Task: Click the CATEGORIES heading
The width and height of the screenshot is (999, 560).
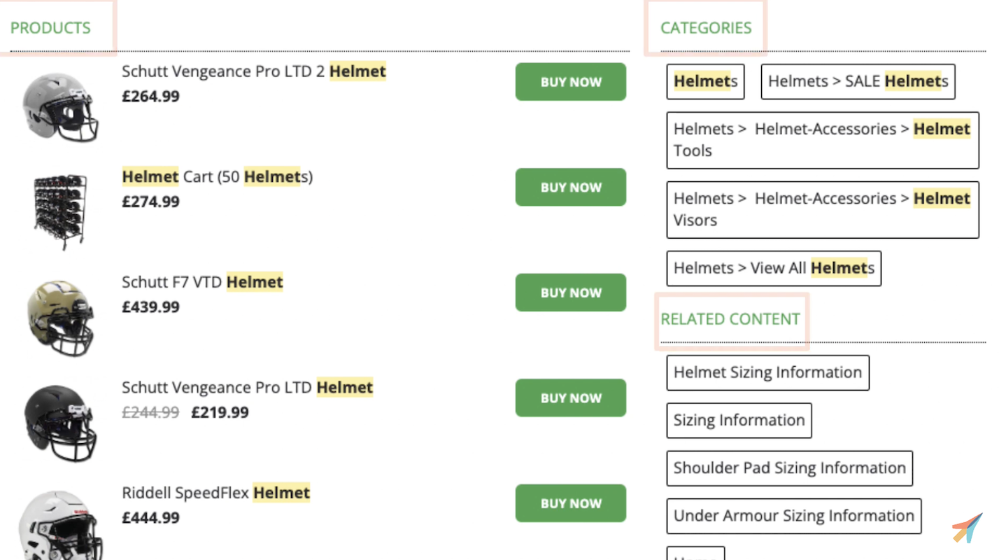Action: tap(706, 28)
